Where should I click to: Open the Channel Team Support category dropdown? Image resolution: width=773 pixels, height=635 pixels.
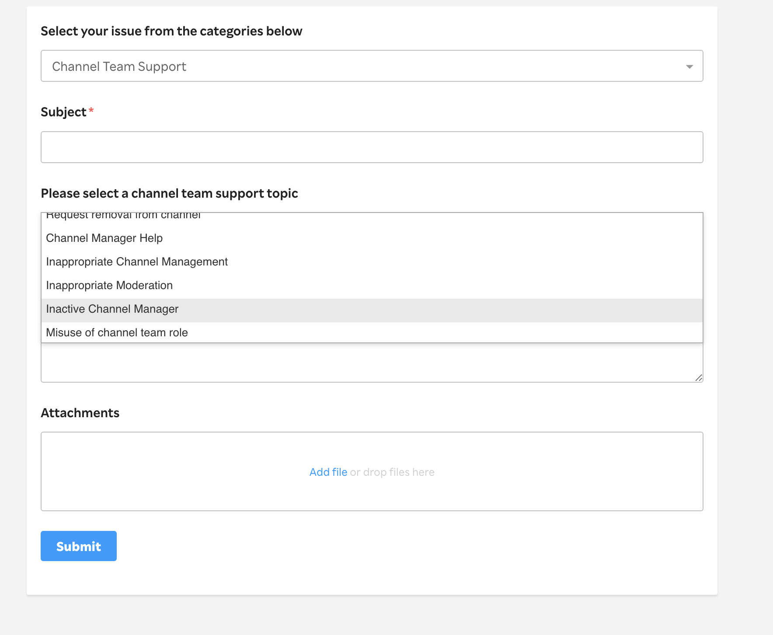coord(372,66)
